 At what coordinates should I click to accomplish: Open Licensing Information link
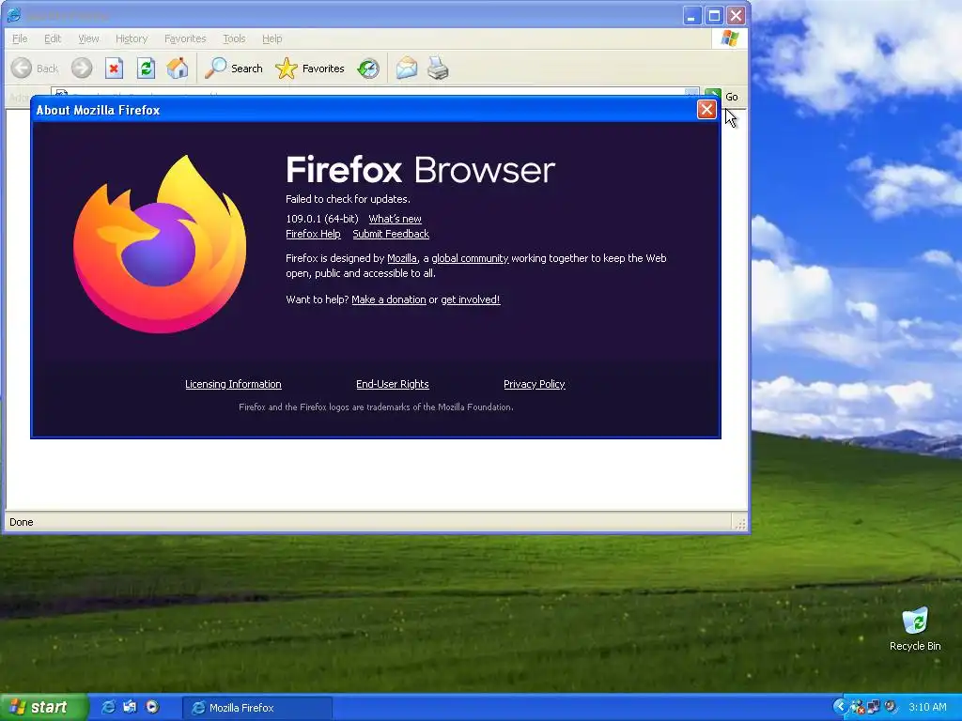click(x=233, y=384)
